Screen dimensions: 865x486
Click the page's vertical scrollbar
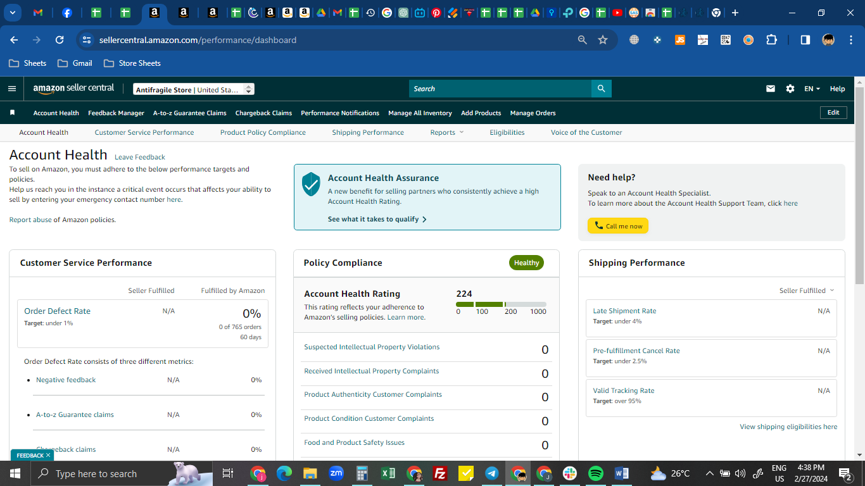(859, 186)
